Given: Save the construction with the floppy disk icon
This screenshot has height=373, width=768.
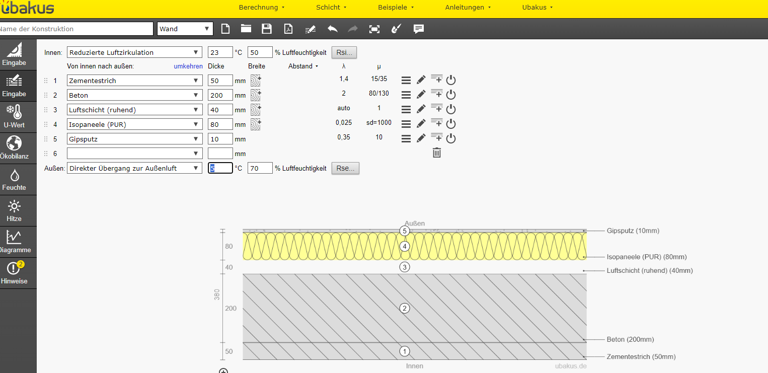Looking at the screenshot, I should (267, 29).
